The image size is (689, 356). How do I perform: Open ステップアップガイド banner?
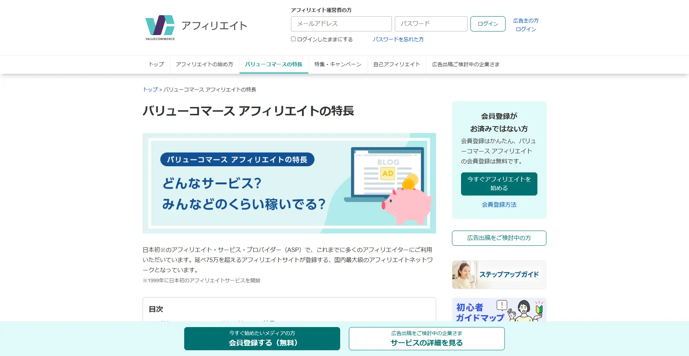[x=499, y=275]
